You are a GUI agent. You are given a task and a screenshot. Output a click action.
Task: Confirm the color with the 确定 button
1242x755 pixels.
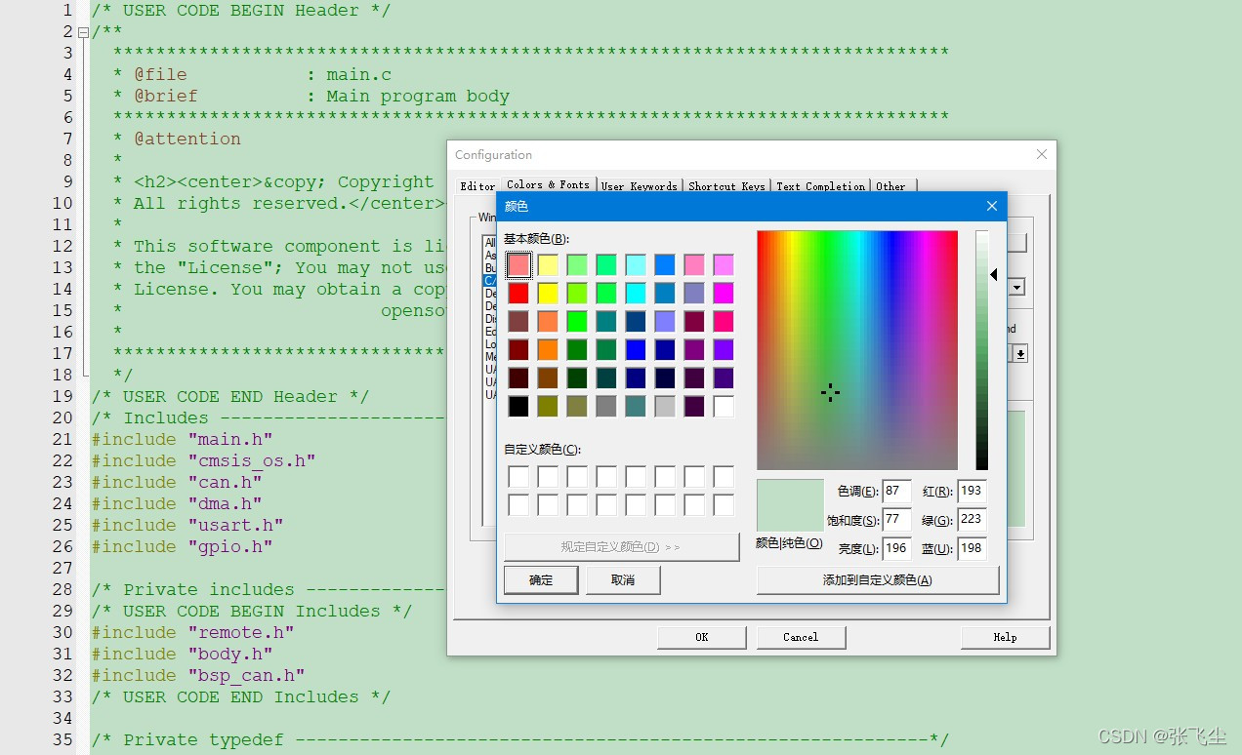(541, 579)
